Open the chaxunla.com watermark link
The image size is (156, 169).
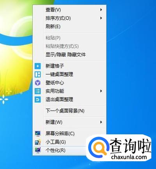[129, 157]
